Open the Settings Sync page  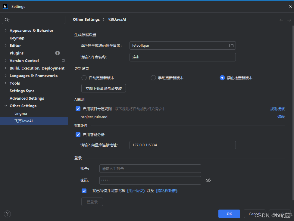[22, 91]
